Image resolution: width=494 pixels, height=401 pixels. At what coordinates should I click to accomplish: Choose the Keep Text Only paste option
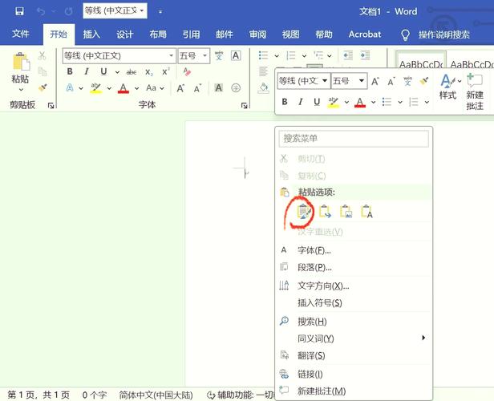pyautogui.click(x=366, y=212)
